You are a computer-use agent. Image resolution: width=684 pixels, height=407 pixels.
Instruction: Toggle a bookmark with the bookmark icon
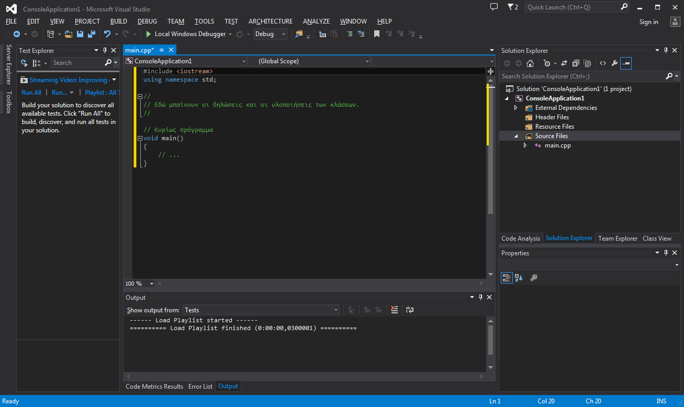(377, 34)
